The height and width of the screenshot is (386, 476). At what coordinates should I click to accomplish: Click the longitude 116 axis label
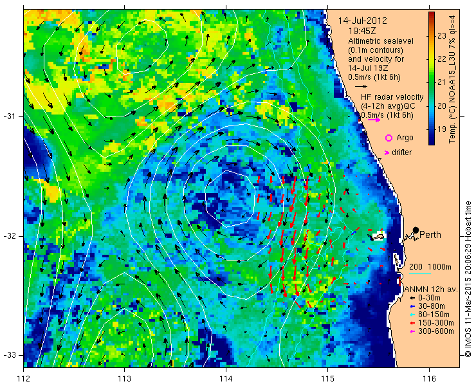pos(429,379)
